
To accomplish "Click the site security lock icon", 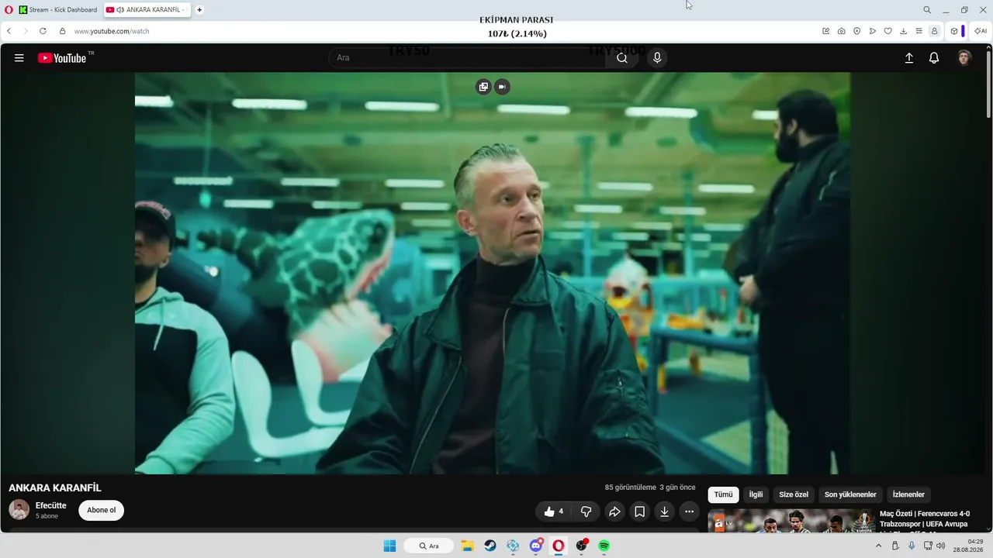I will click(x=62, y=31).
